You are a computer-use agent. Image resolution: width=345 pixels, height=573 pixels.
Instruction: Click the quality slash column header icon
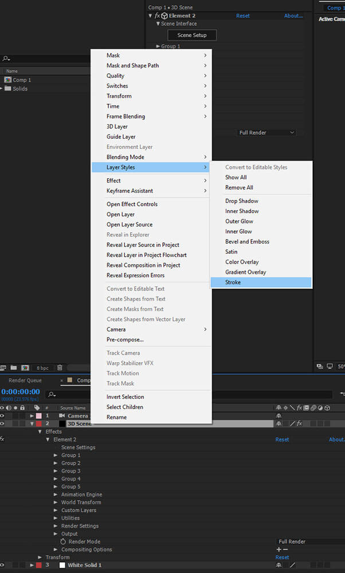(x=292, y=407)
